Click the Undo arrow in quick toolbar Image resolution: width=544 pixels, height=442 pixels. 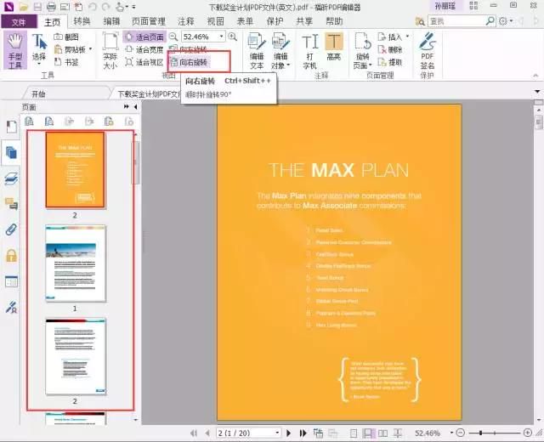point(93,7)
